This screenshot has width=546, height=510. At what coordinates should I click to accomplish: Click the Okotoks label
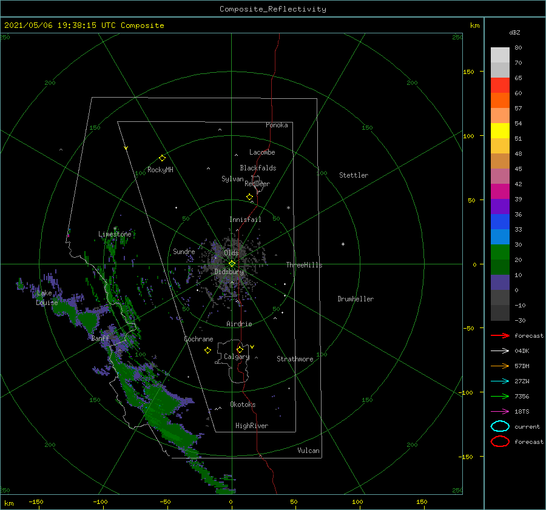tap(243, 404)
